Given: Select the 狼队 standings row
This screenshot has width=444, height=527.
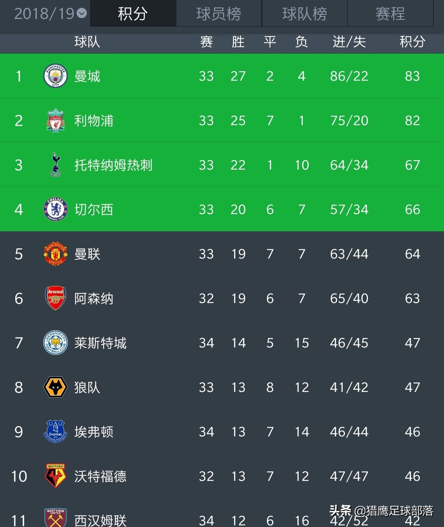Looking at the screenshot, I should click(x=222, y=387).
